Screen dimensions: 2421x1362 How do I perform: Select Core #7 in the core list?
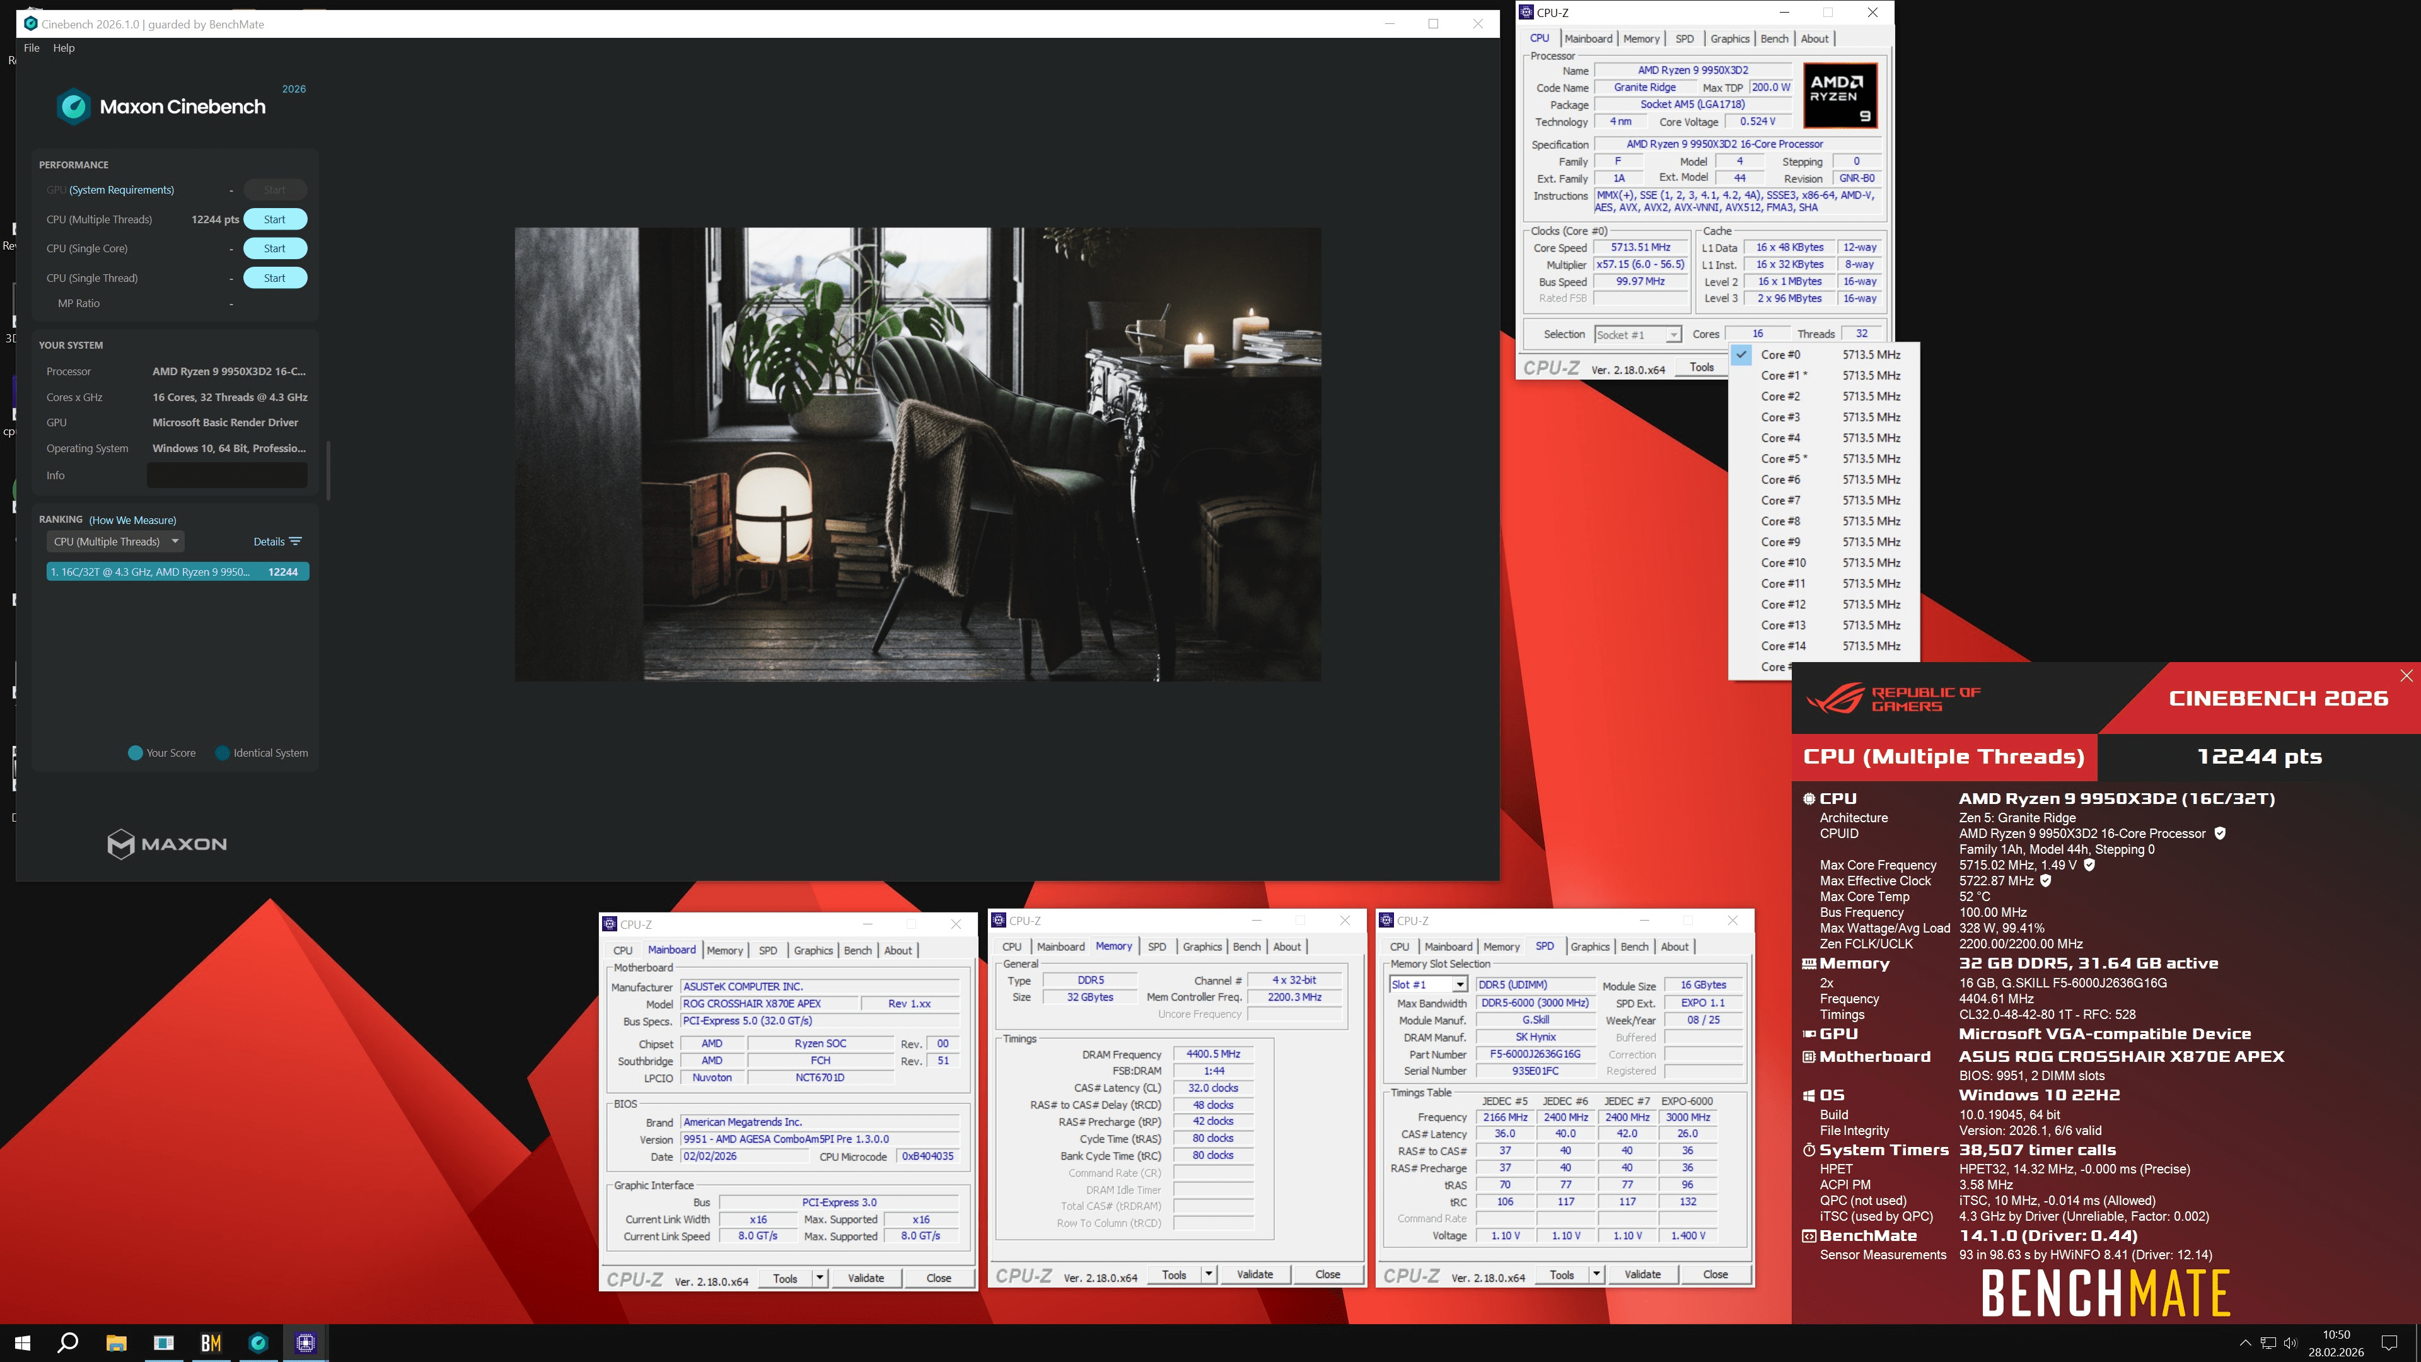point(1823,500)
